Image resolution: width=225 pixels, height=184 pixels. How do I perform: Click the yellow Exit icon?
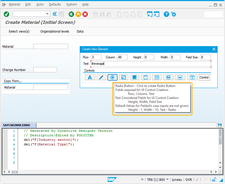point(78,14)
